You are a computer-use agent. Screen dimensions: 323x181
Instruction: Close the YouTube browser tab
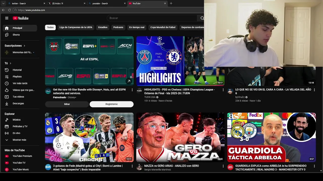click(x=165, y=3)
